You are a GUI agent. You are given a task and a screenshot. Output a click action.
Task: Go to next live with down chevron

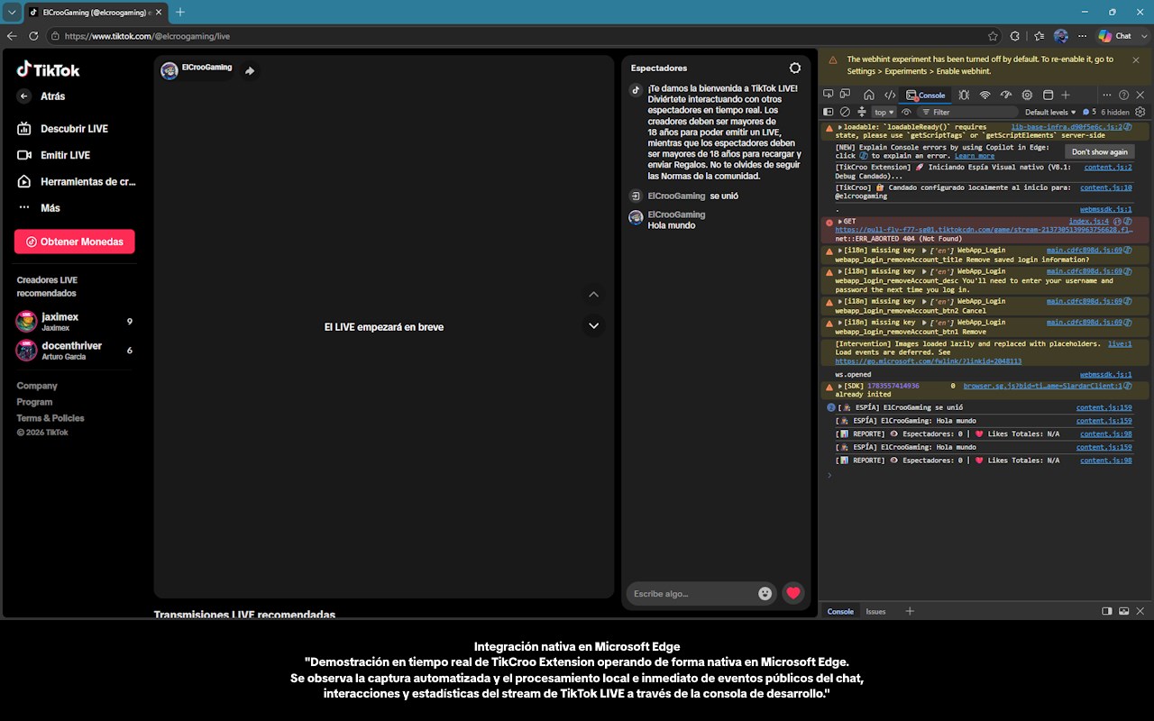pos(593,325)
